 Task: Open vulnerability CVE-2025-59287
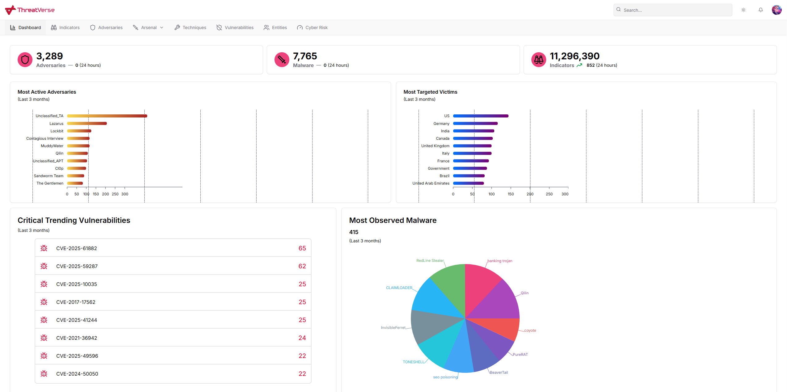point(77,266)
